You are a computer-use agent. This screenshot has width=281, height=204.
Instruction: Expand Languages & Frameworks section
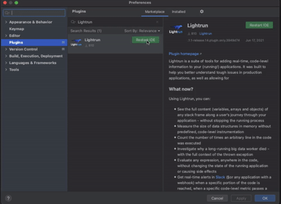(6, 63)
